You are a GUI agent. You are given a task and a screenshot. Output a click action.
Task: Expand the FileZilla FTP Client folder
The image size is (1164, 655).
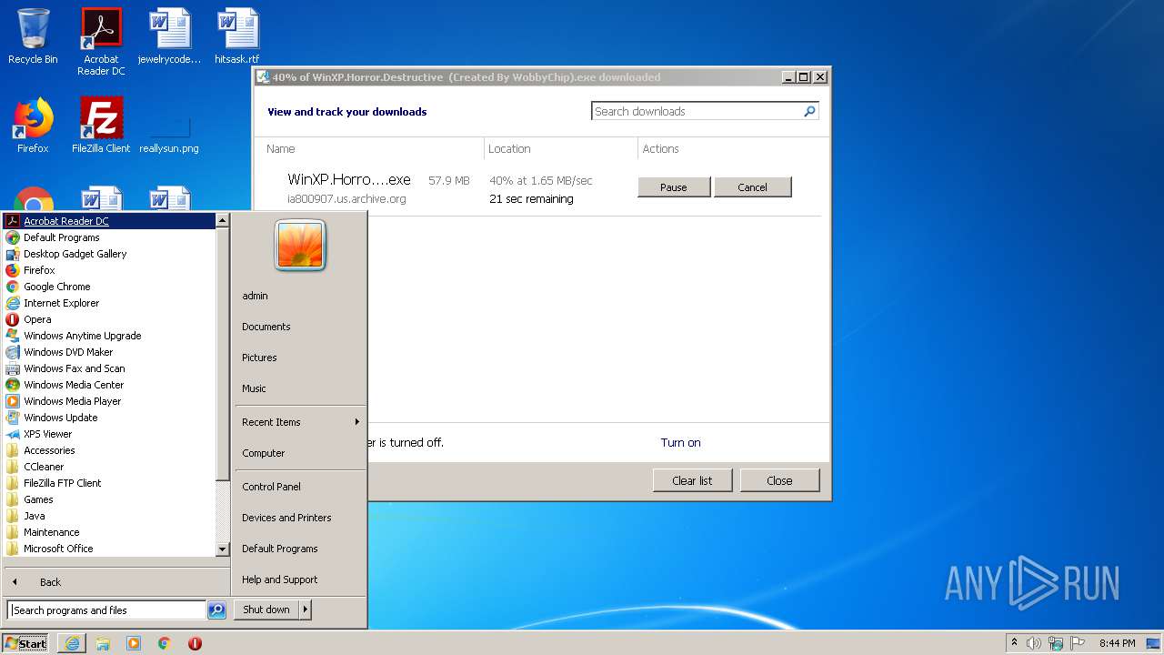109,483
